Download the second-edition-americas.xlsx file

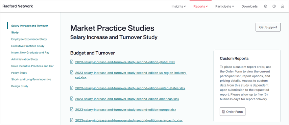[127, 99]
